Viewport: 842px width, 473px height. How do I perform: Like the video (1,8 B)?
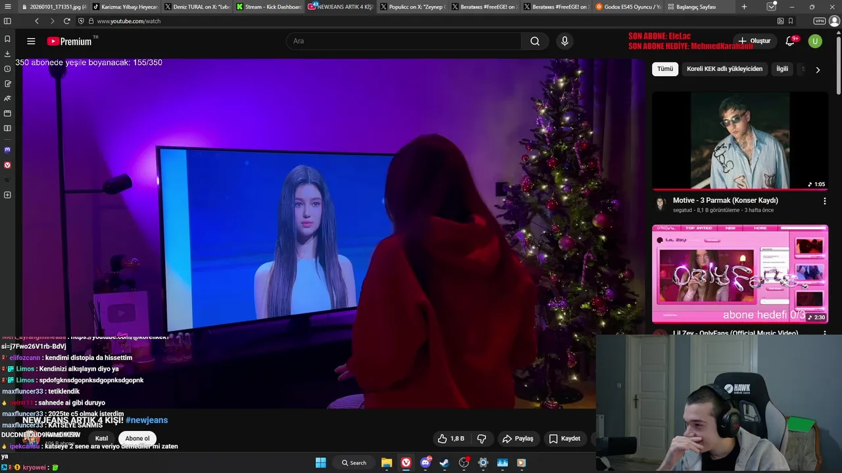[x=451, y=438]
